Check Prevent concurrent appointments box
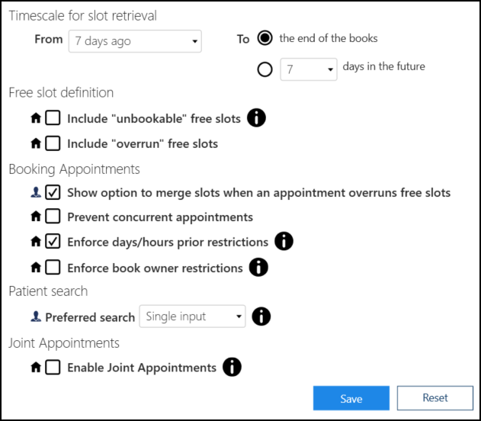481x421 pixels. click(x=53, y=217)
